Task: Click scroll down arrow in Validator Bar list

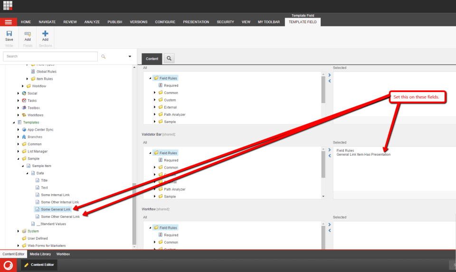Action: [323, 197]
